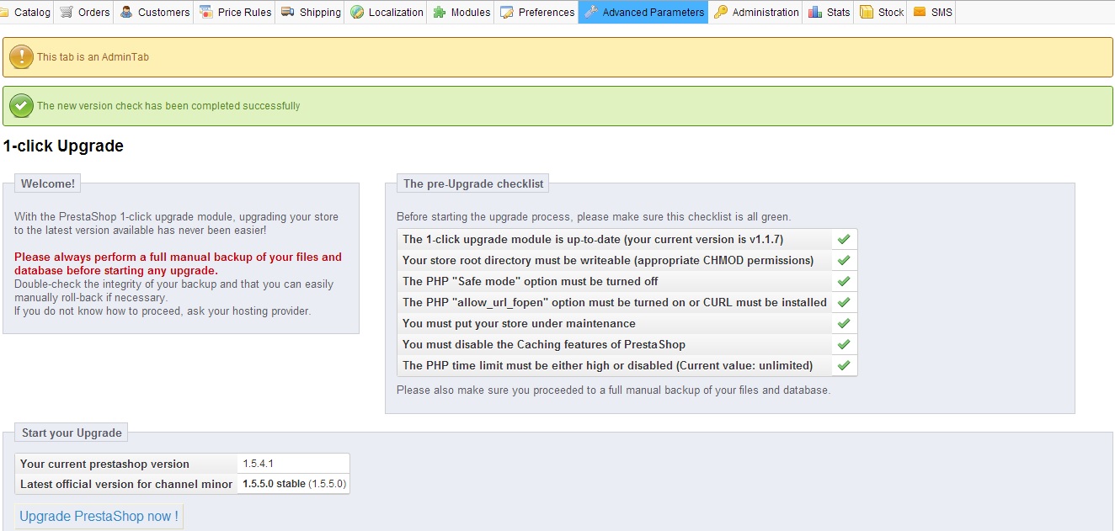1115x531 pixels.
Task: Click the Preferences icon
Action: pyautogui.click(x=507, y=12)
